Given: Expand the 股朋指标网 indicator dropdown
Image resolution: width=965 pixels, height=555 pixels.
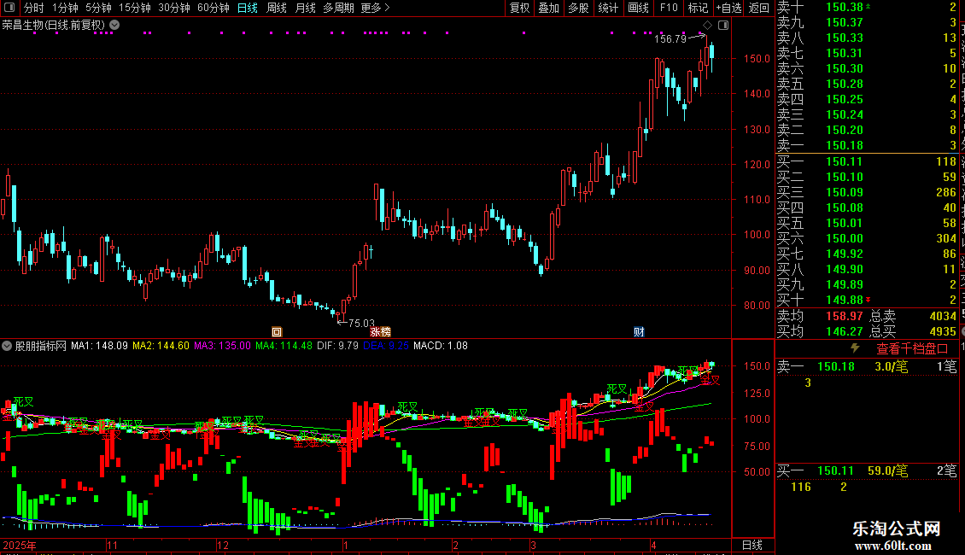Looking at the screenshot, I should pos(7,346).
